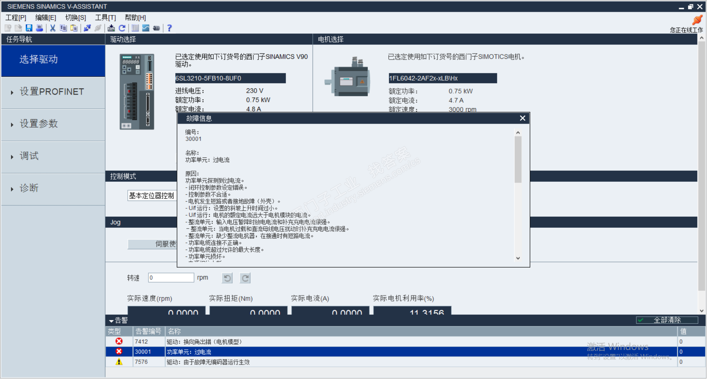Click the main panel scroll down arrow
This screenshot has height=379, width=707.
click(x=701, y=311)
